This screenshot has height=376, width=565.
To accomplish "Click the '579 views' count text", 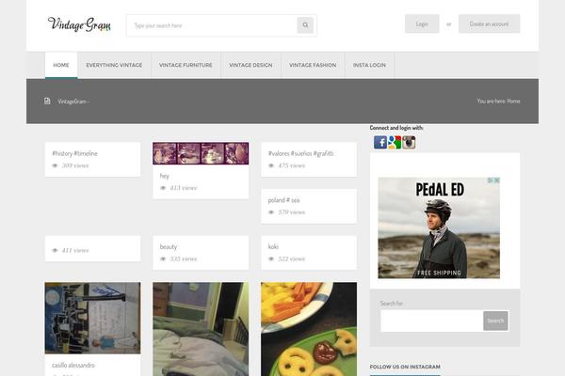I will coord(292,212).
